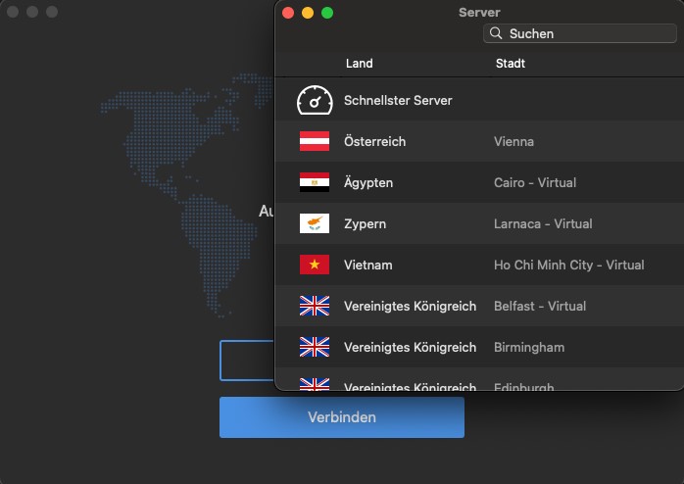Click the UK flag beside Belfast

(315, 306)
